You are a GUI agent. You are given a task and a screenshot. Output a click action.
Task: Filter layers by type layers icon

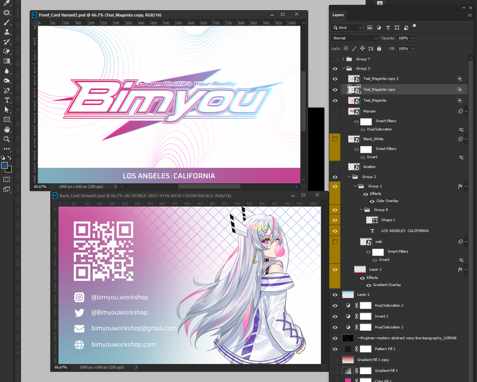click(x=388, y=27)
